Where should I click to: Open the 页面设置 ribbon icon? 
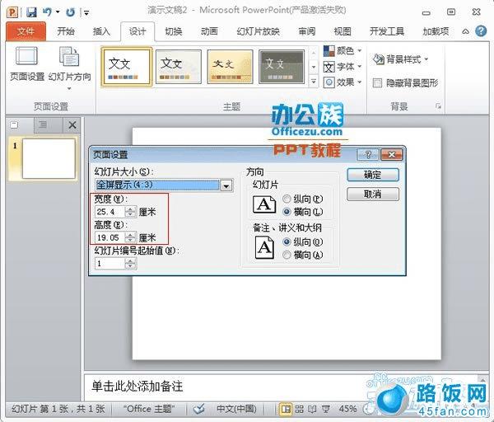(x=27, y=64)
